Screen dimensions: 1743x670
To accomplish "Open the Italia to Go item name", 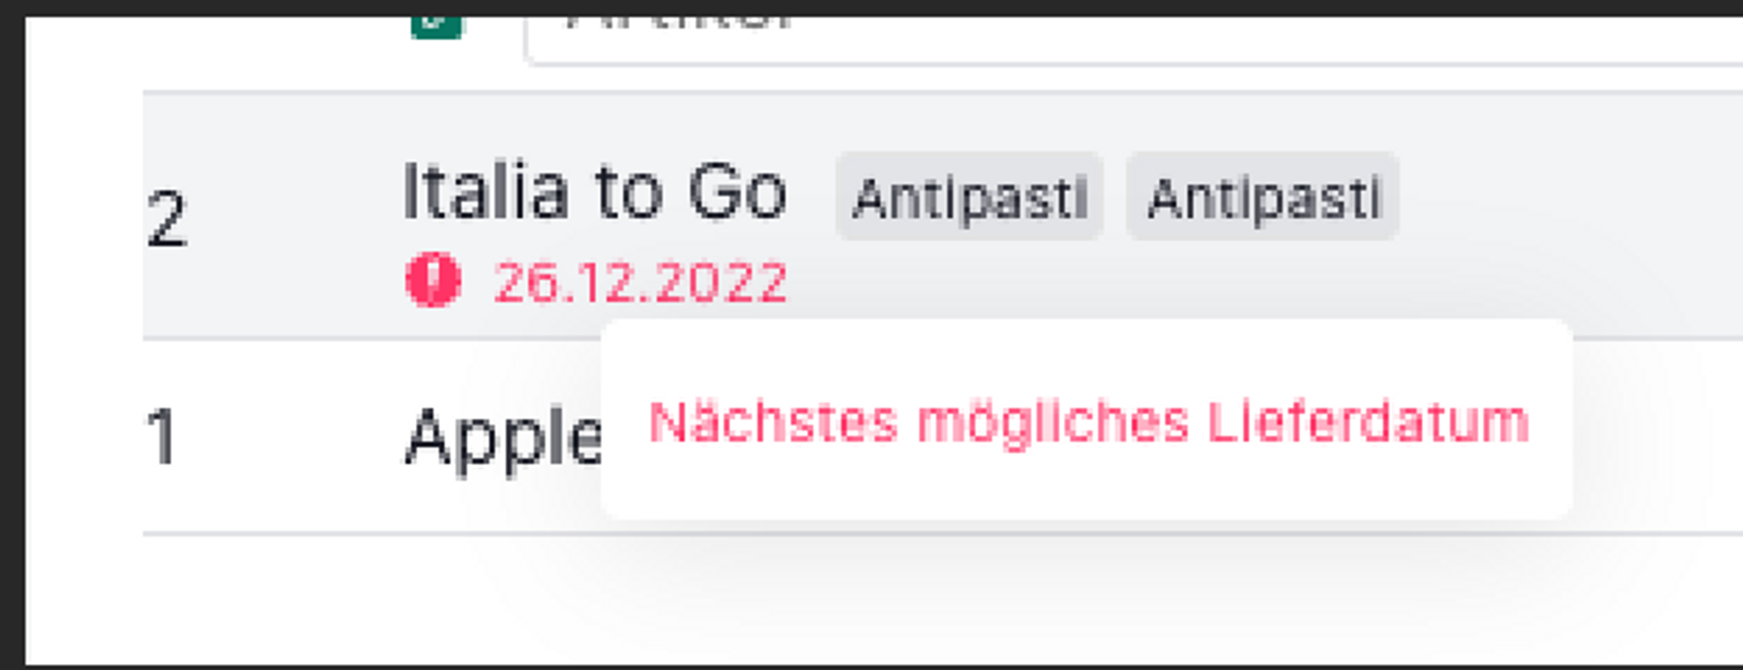I will (x=595, y=192).
